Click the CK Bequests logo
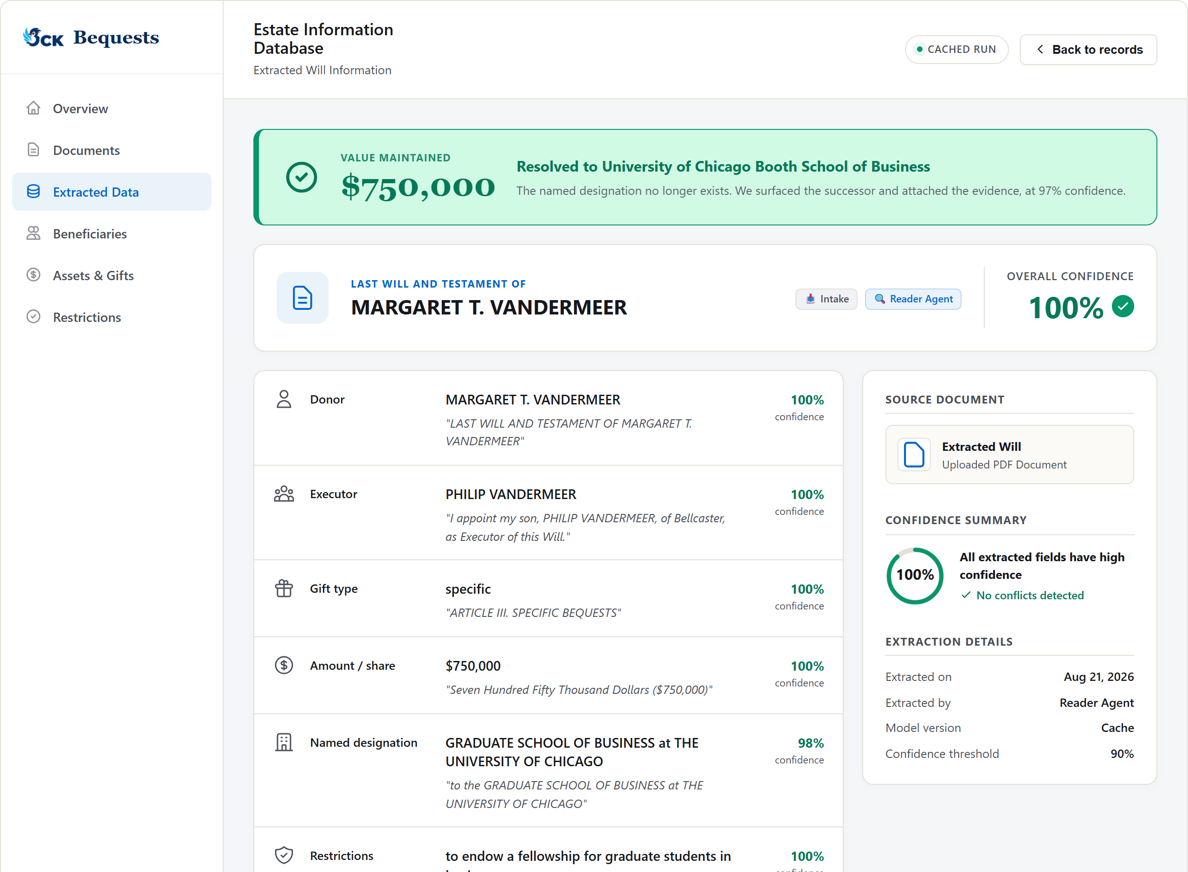Image resolution: width=1188 pixels, height=872 pixels. (x=91, y=38)
